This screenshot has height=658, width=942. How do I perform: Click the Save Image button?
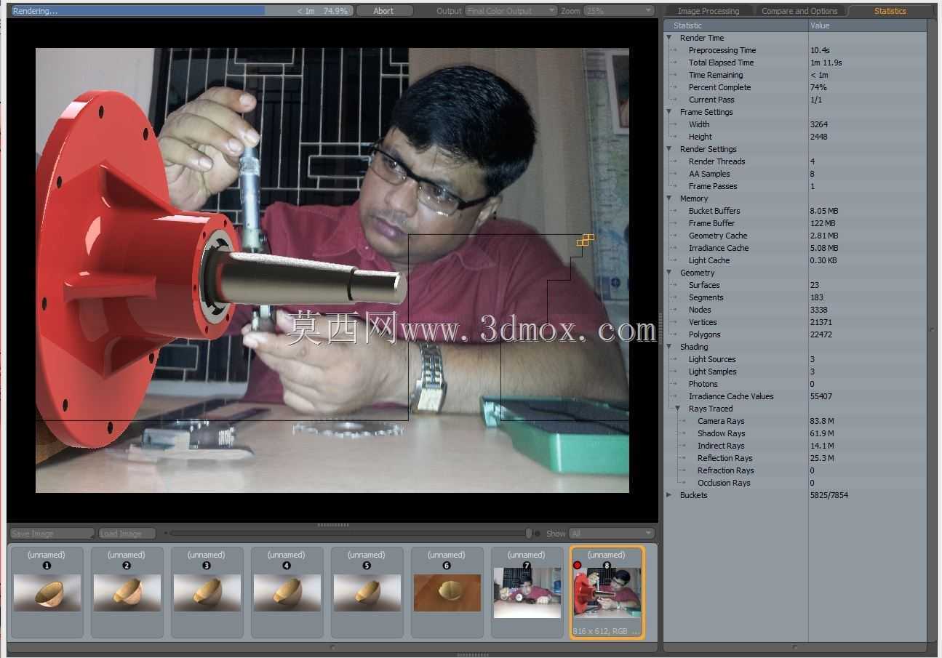(52, 534)
